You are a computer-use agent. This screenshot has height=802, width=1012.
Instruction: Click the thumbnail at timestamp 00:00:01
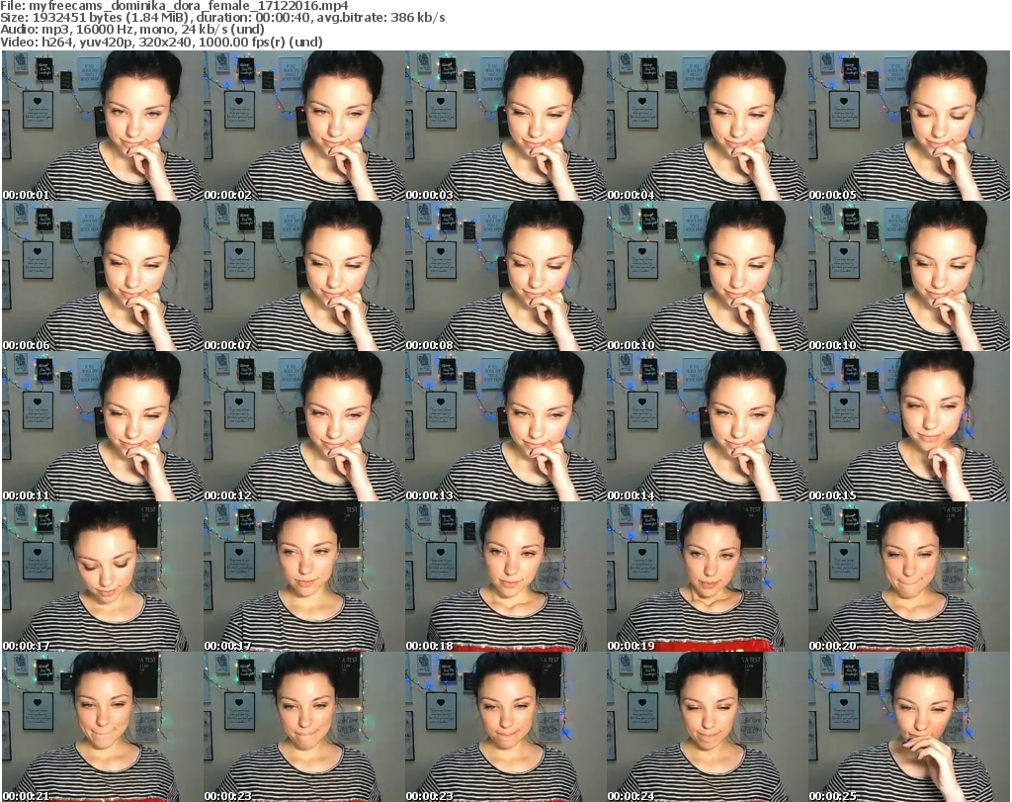103,127
